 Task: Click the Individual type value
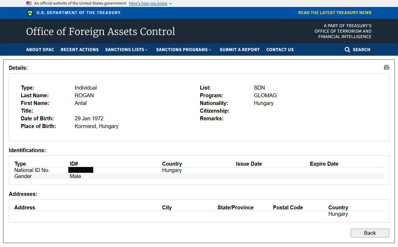[86, 88]
